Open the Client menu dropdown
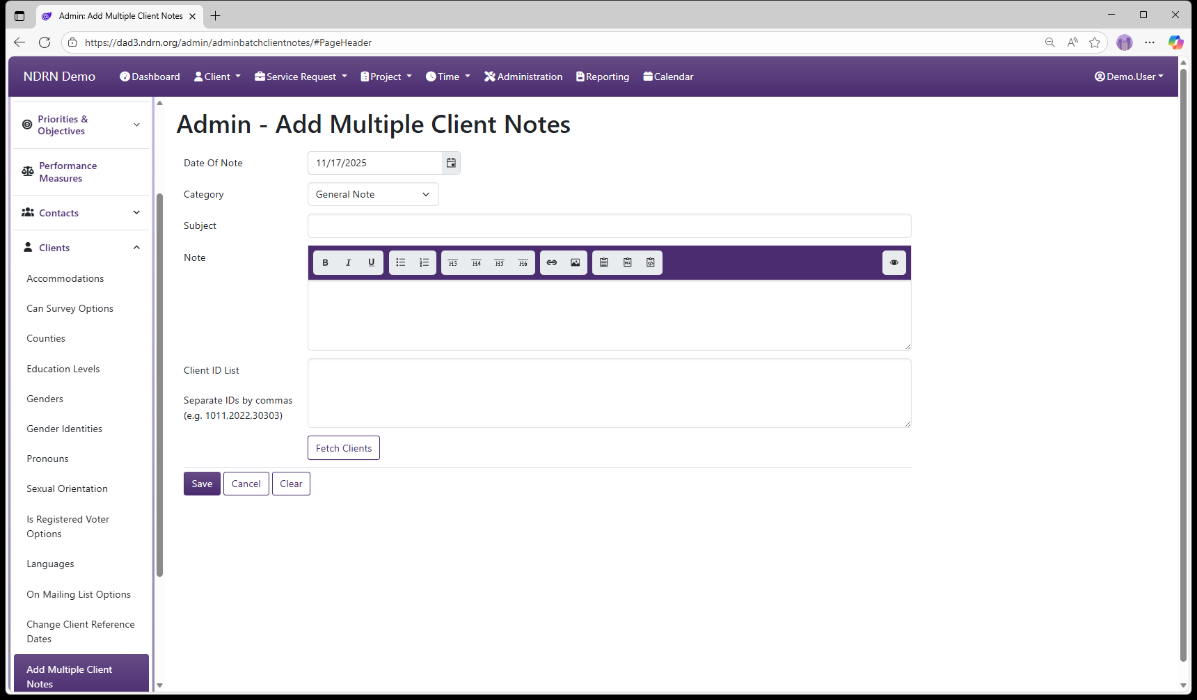 (217, 77)
